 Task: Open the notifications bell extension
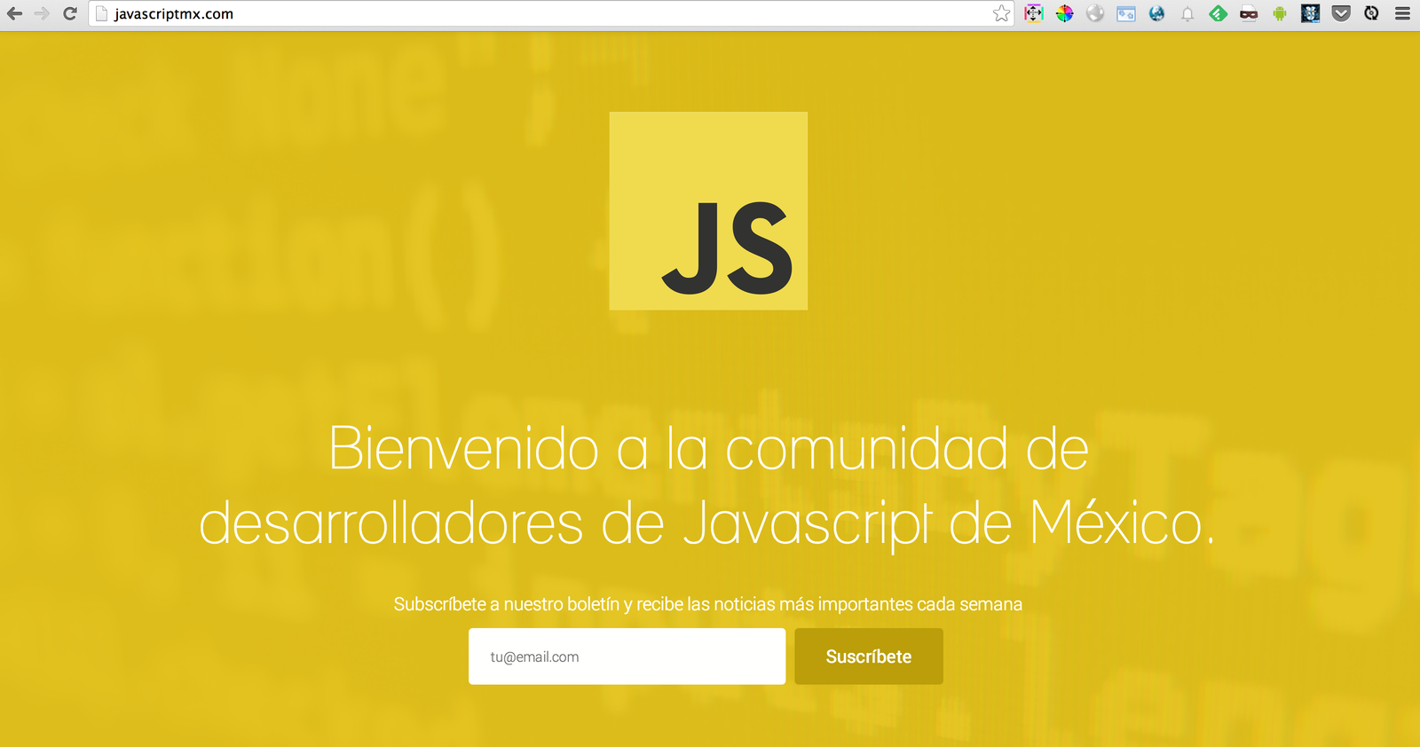pos(1187,13)
